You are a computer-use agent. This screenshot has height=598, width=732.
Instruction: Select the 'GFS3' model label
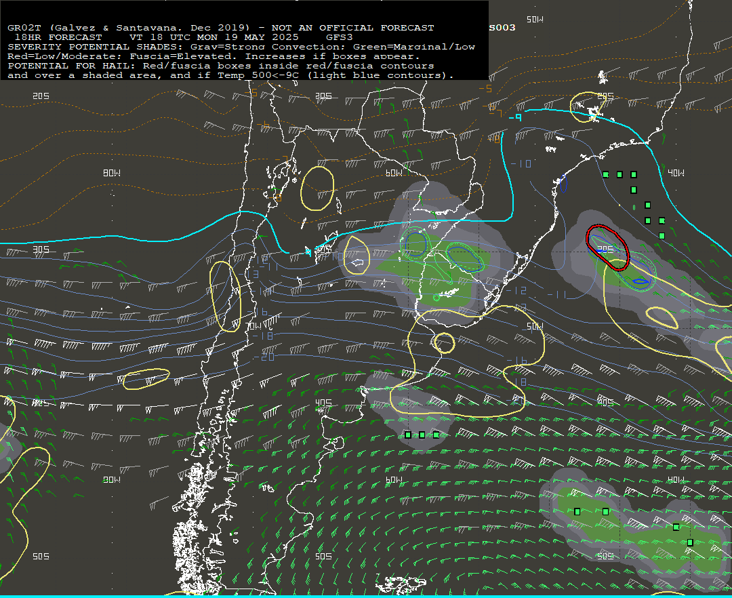(x=340, y=37)
